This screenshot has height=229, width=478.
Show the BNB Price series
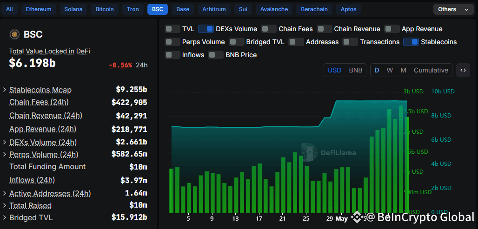click(x=216, y=55)
